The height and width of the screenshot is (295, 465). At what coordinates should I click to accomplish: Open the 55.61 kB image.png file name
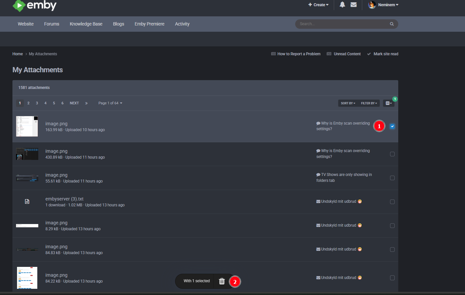pyautogui.click(x=56, y=175)
